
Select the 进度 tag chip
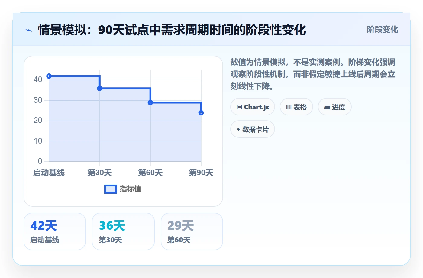point(335,107)
